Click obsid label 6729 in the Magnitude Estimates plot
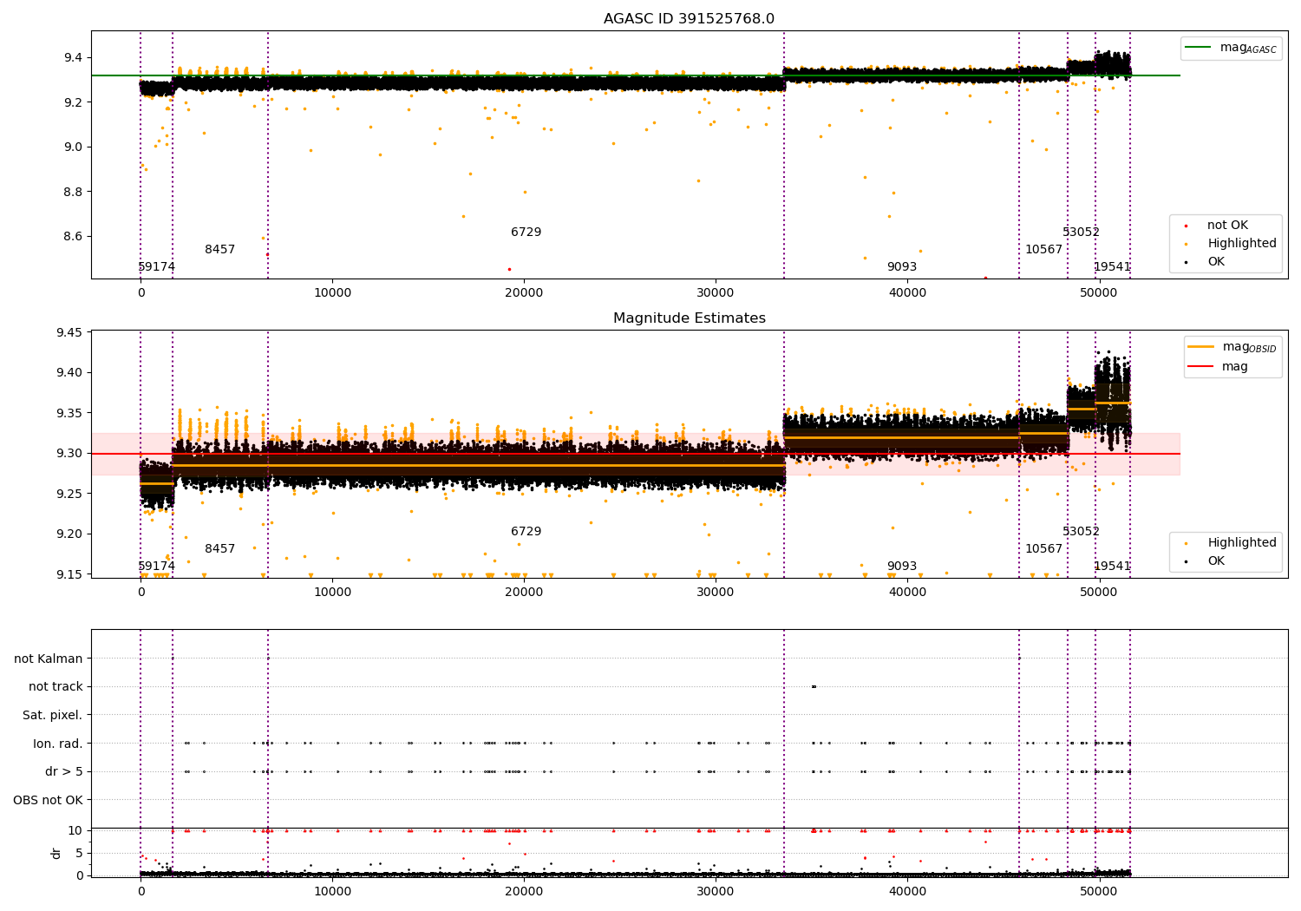The image size is (1301, 911). pyautogui.click(x=526, y=532)
